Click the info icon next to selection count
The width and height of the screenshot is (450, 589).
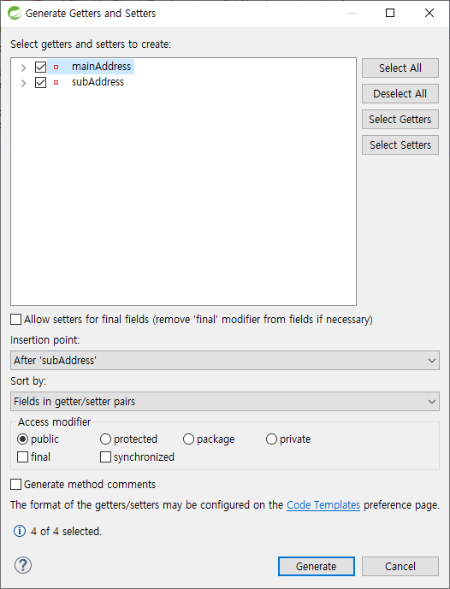click(x=20, y=531)
